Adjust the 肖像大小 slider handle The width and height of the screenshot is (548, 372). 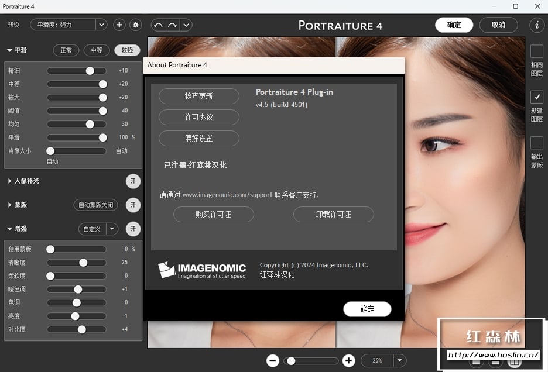(x=50, y=150)
